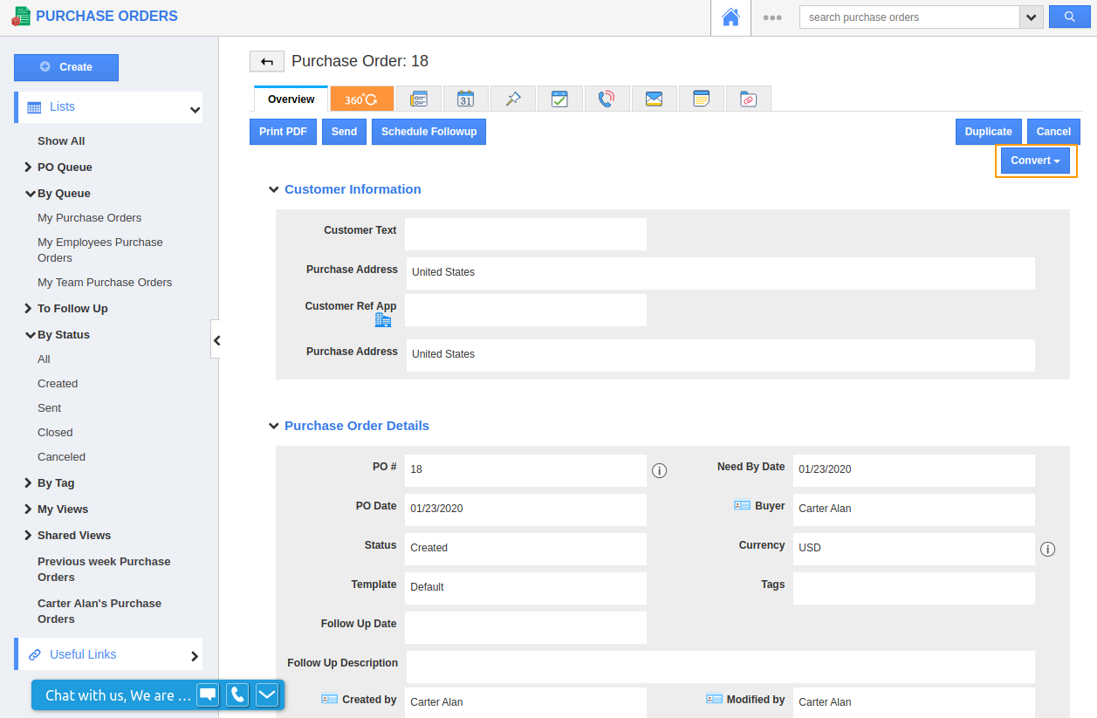Image resolution: width=1097 pixels, height=718 pixels.
Task: Click the Schedule Followup button
Action: click(x=429, y=132)
